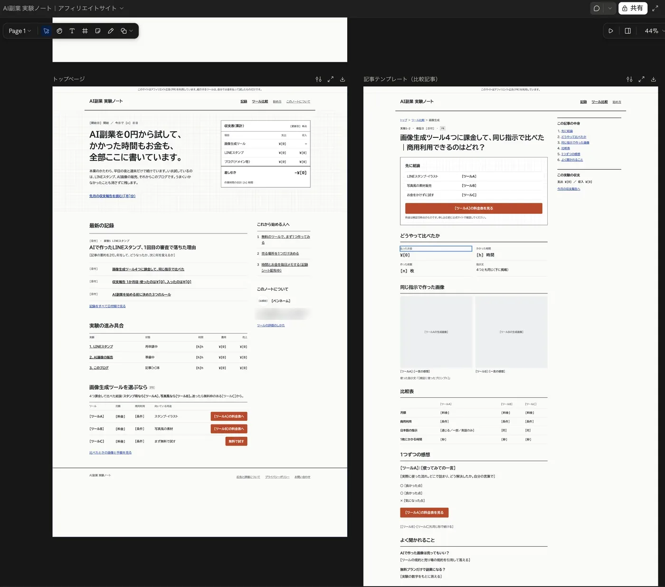Screen dimensions: 665x587
Task: Click the 共有 share button
Action: click(x=633, y=8)
